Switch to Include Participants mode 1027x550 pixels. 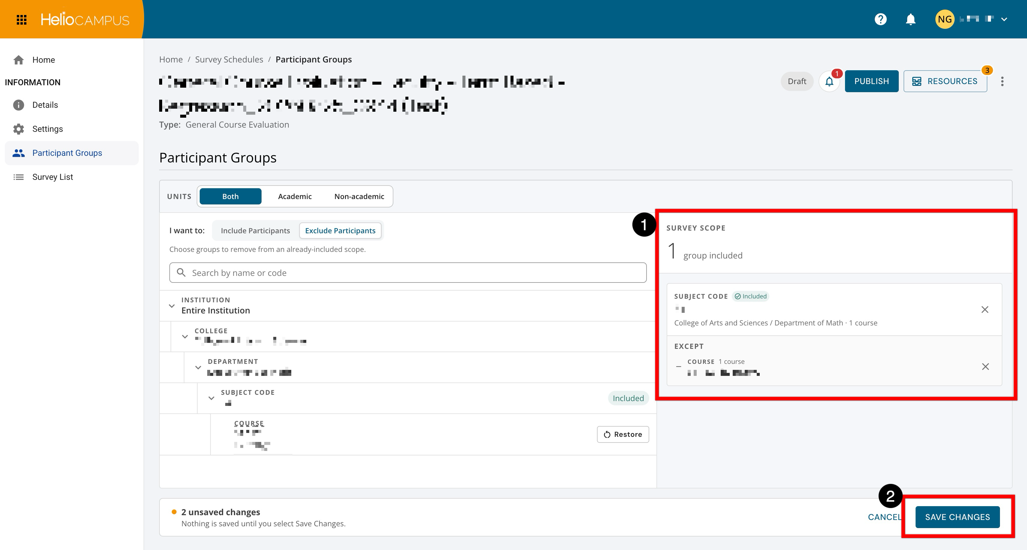[x=255, y=231]
